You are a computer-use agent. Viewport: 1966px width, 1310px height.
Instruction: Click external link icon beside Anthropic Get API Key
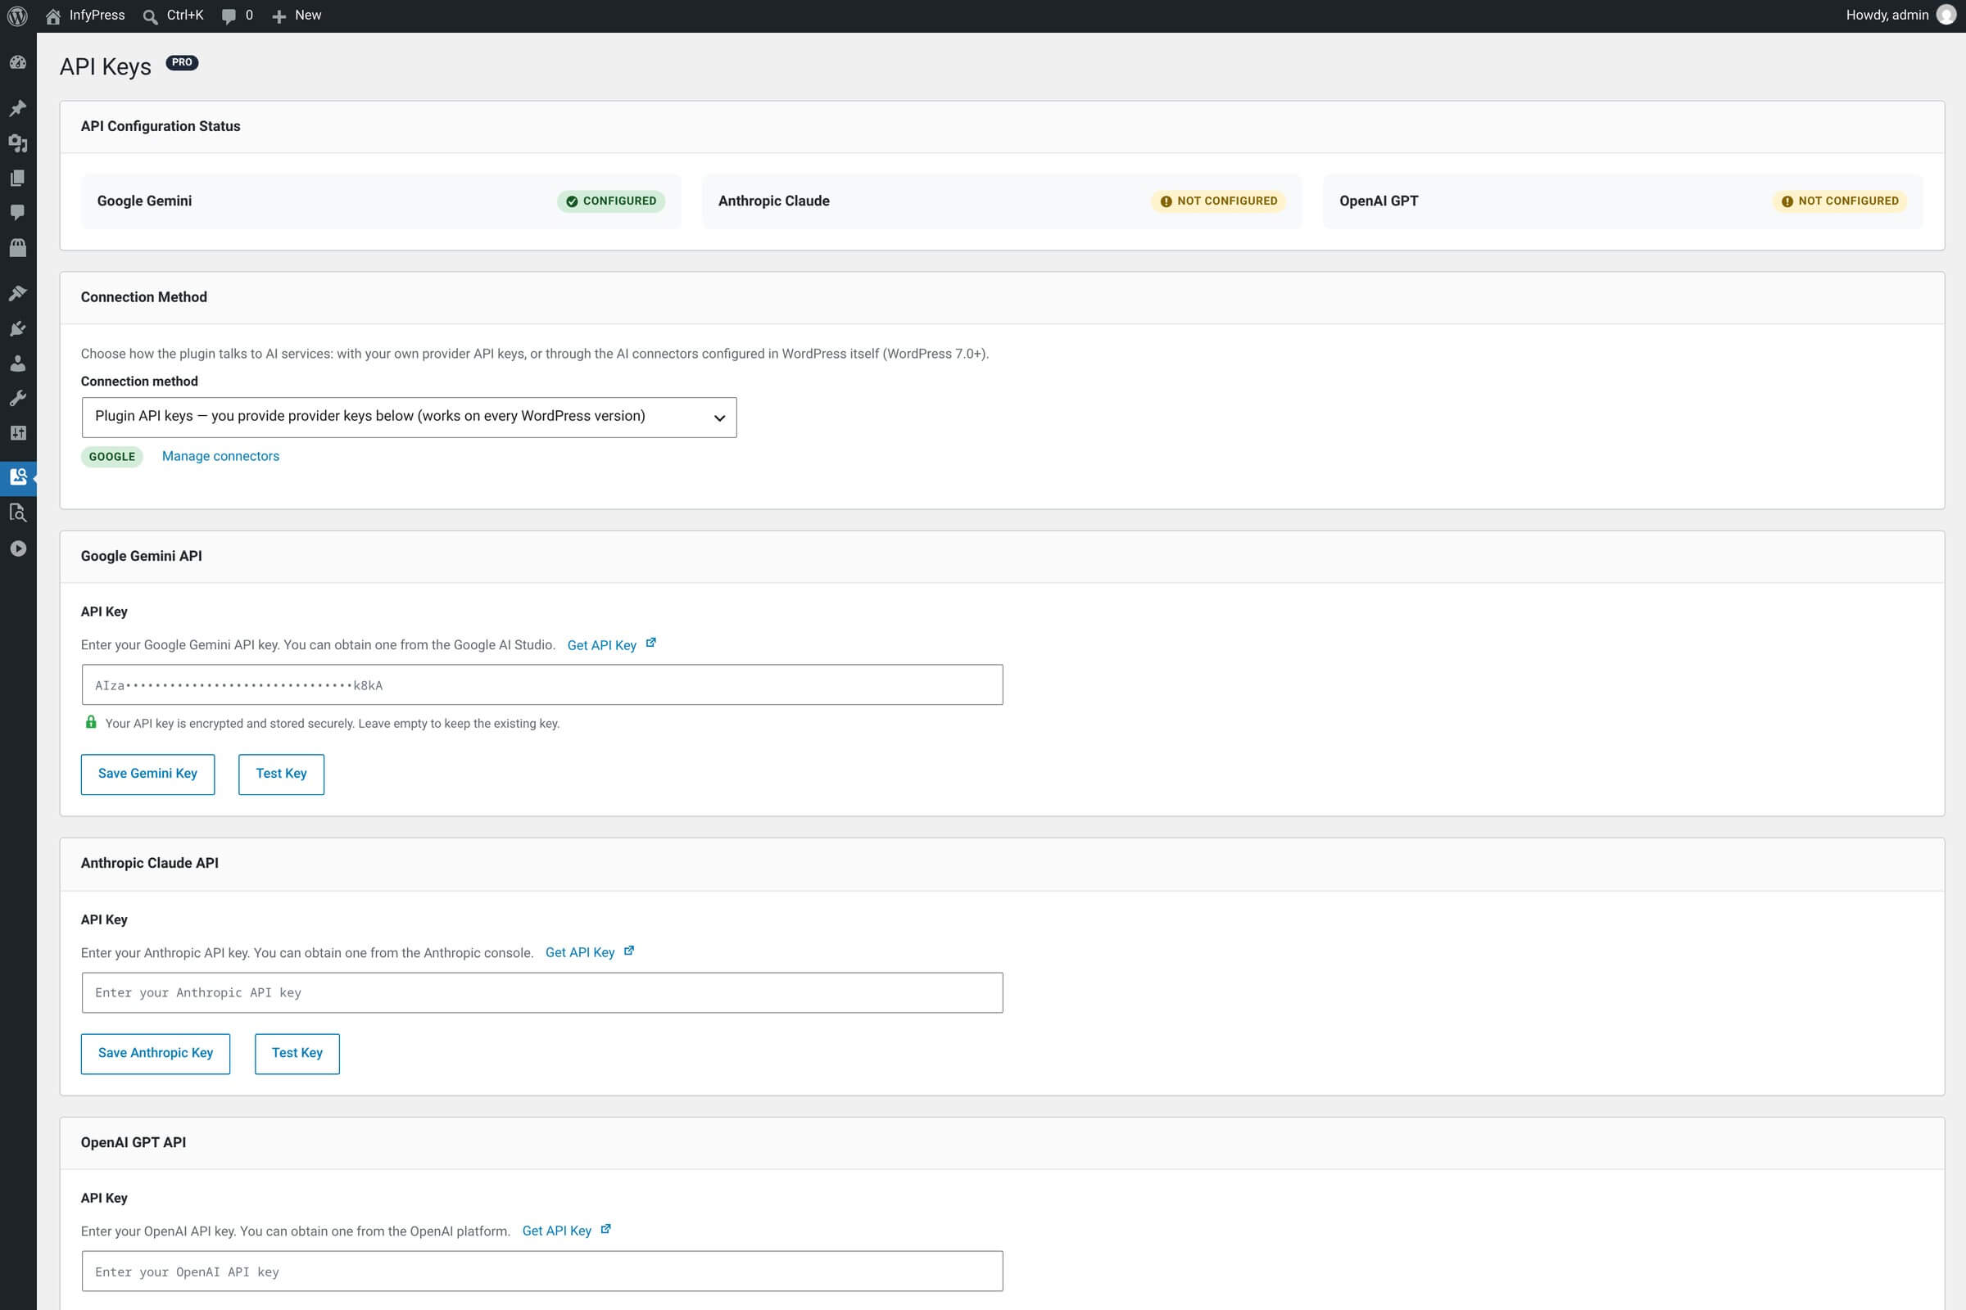629,951
